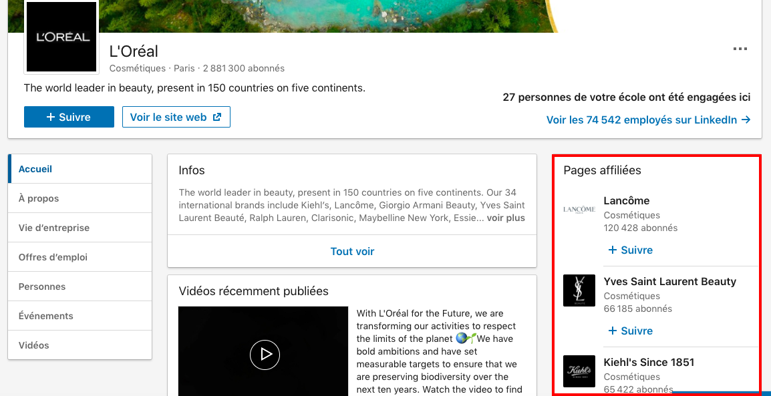Click the L'Oréal company logo

tap(61, 37)
